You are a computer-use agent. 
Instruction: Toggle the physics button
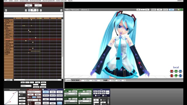(x=60, y=103)
